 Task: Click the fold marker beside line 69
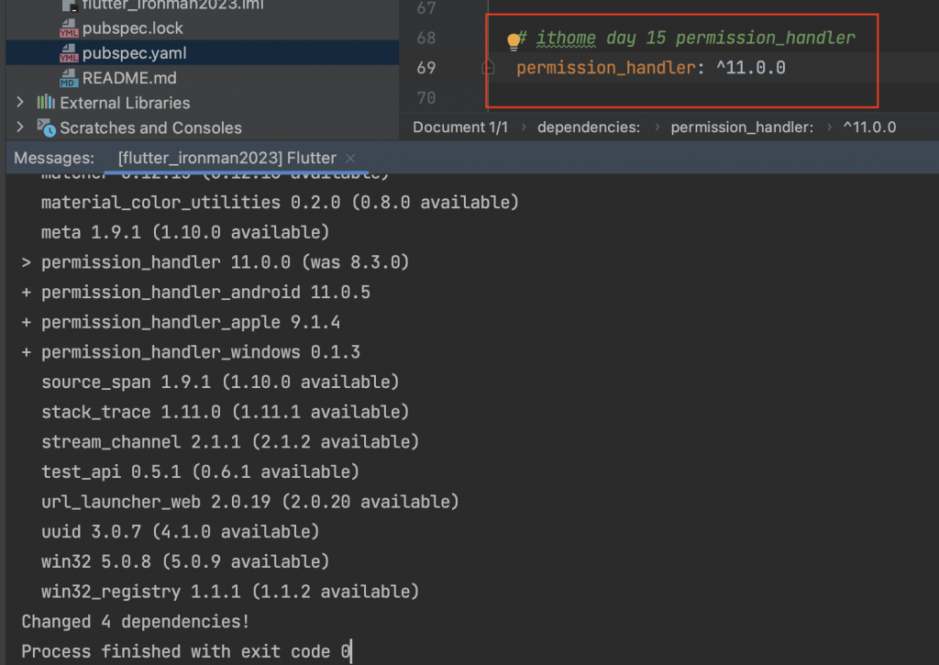click(x=488, y=68)
